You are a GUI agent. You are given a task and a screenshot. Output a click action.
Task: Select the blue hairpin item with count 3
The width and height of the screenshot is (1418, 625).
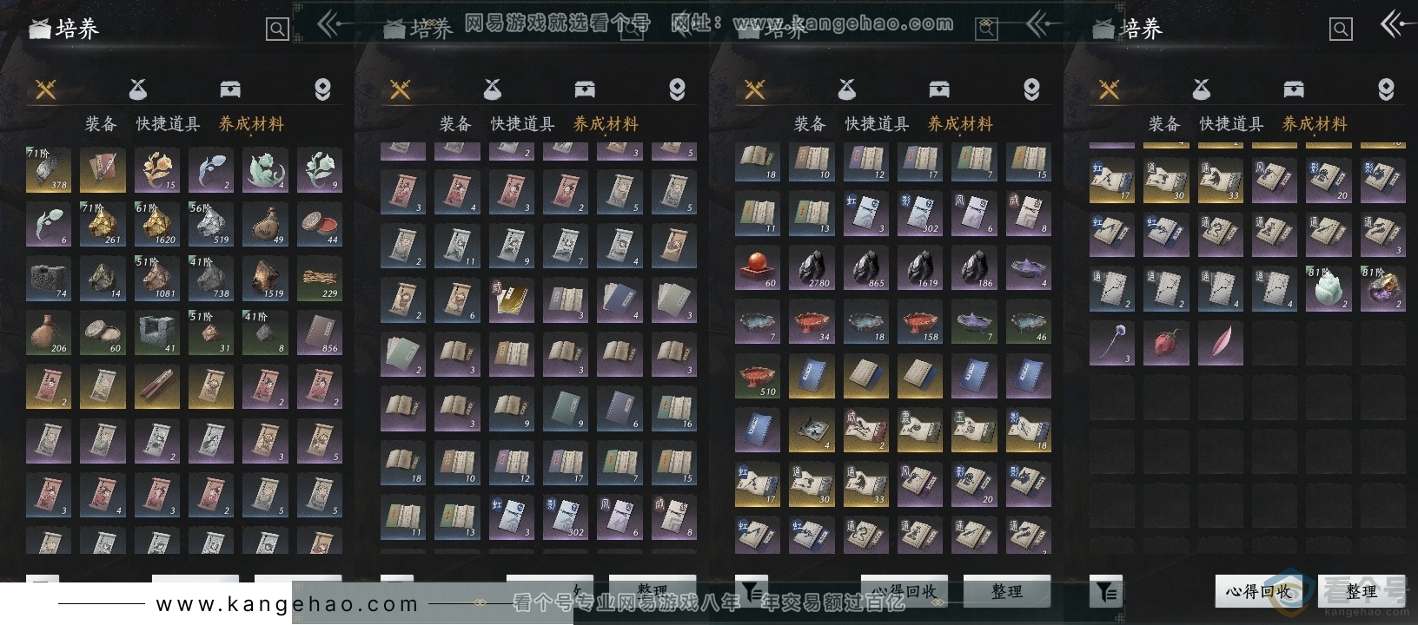coord(1112,343)
